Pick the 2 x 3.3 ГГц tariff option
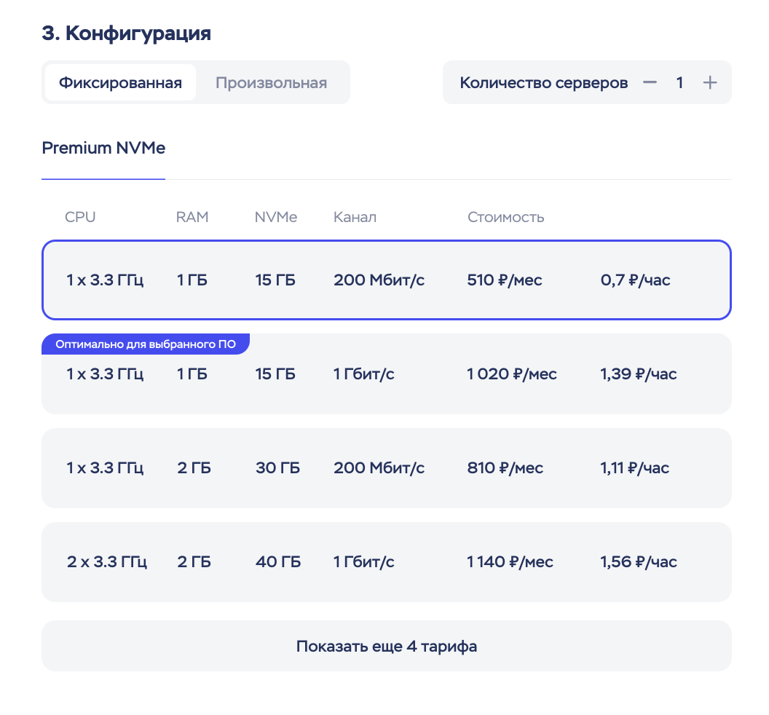The width and height of the screenshot is (769, 715). pyautogui.click(x=387, y=561)
